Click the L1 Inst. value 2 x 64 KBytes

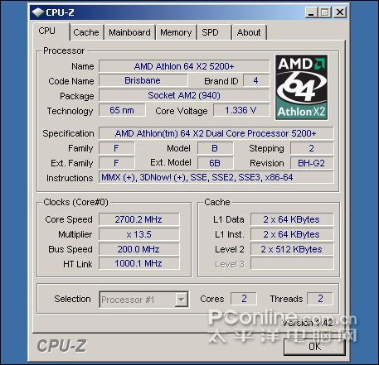click(292, 234)
